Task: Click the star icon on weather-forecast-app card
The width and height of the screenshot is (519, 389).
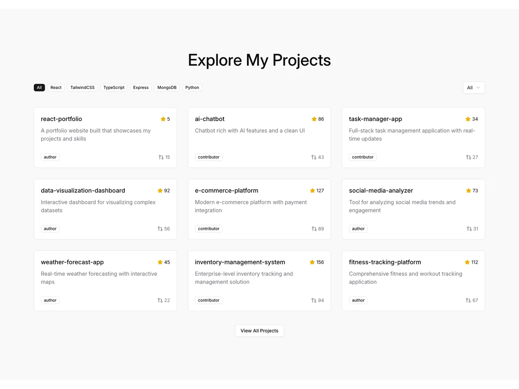Action: click(160, 262)
